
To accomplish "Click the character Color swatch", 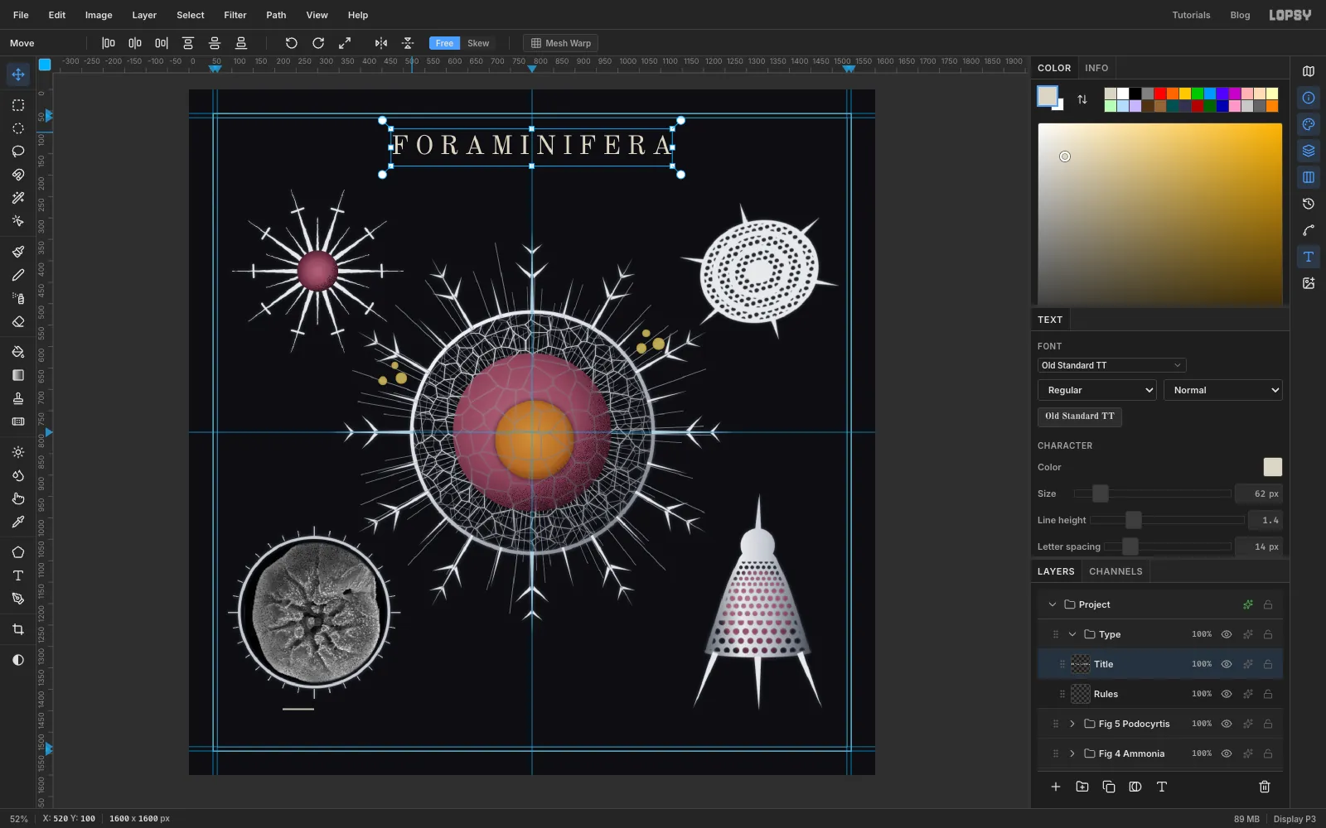I will point(1272,467).
